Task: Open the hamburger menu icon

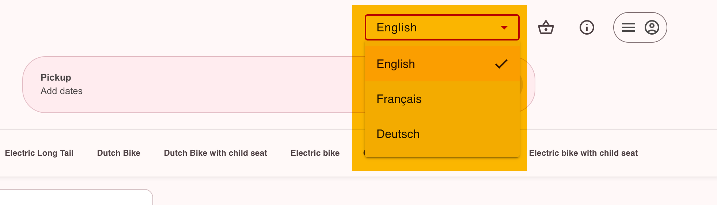Action: click(x=629, y=27)
